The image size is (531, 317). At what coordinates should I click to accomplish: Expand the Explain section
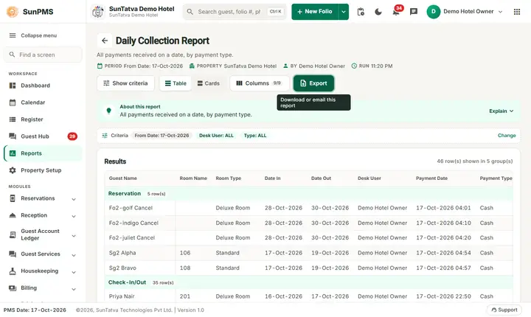502,111
